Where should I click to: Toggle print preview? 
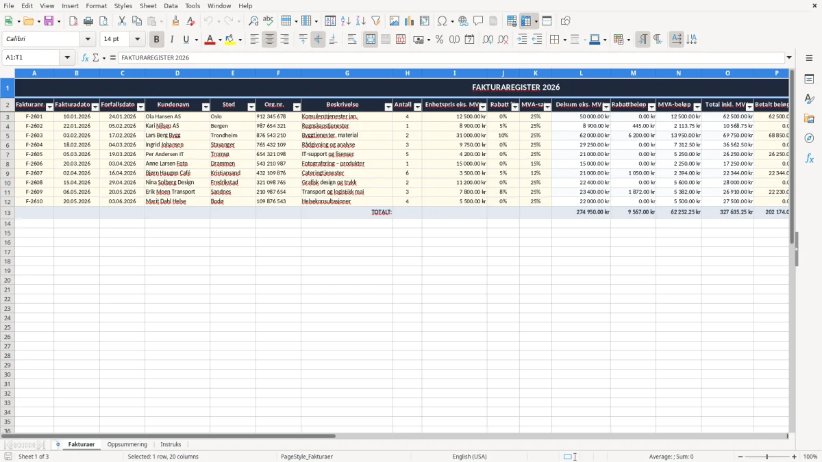pyautogui.click(x=103, y=21)
